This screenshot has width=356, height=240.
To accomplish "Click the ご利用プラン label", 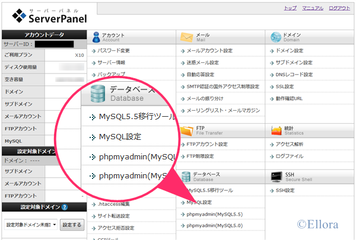I will [18, 55].
